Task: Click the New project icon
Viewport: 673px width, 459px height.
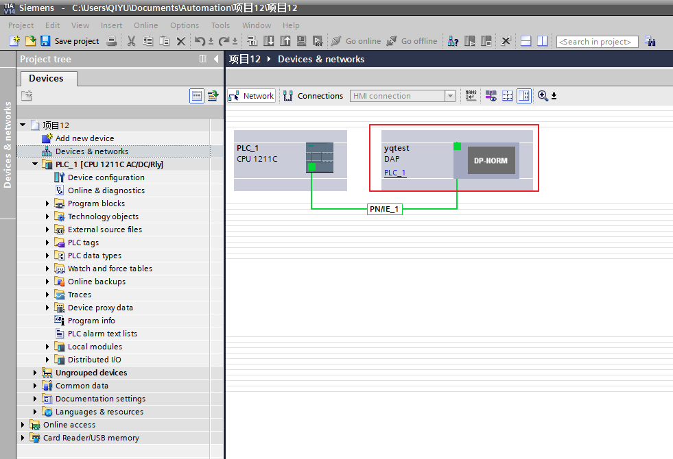Action: [x=14, y=41]
